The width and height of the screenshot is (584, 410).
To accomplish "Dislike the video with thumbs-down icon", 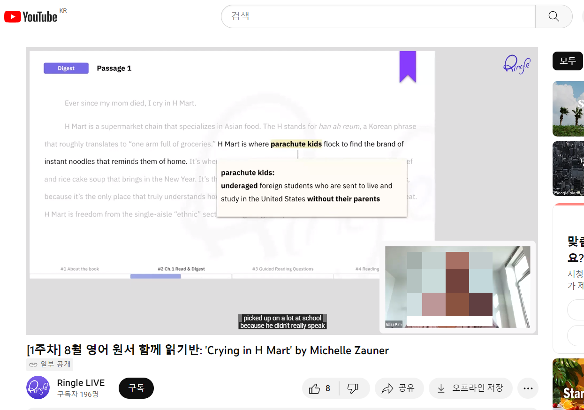I will (x=354, y=388).
